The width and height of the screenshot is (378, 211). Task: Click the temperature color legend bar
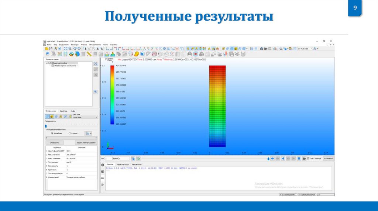click(112, 95)
